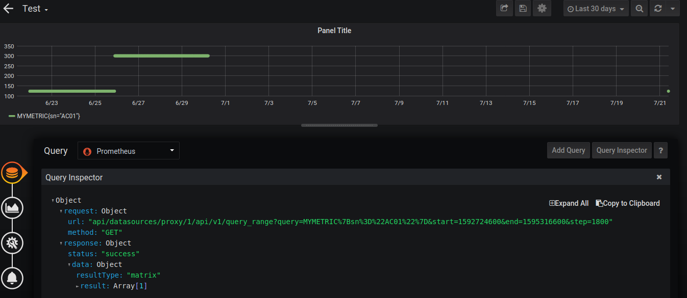The height and width of the screenshot is (298, 687).
Task: Click the query_range url string value
Action: [x=351, y=222]
